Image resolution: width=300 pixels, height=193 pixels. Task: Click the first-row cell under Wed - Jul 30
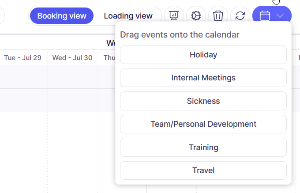pos(72,77)
